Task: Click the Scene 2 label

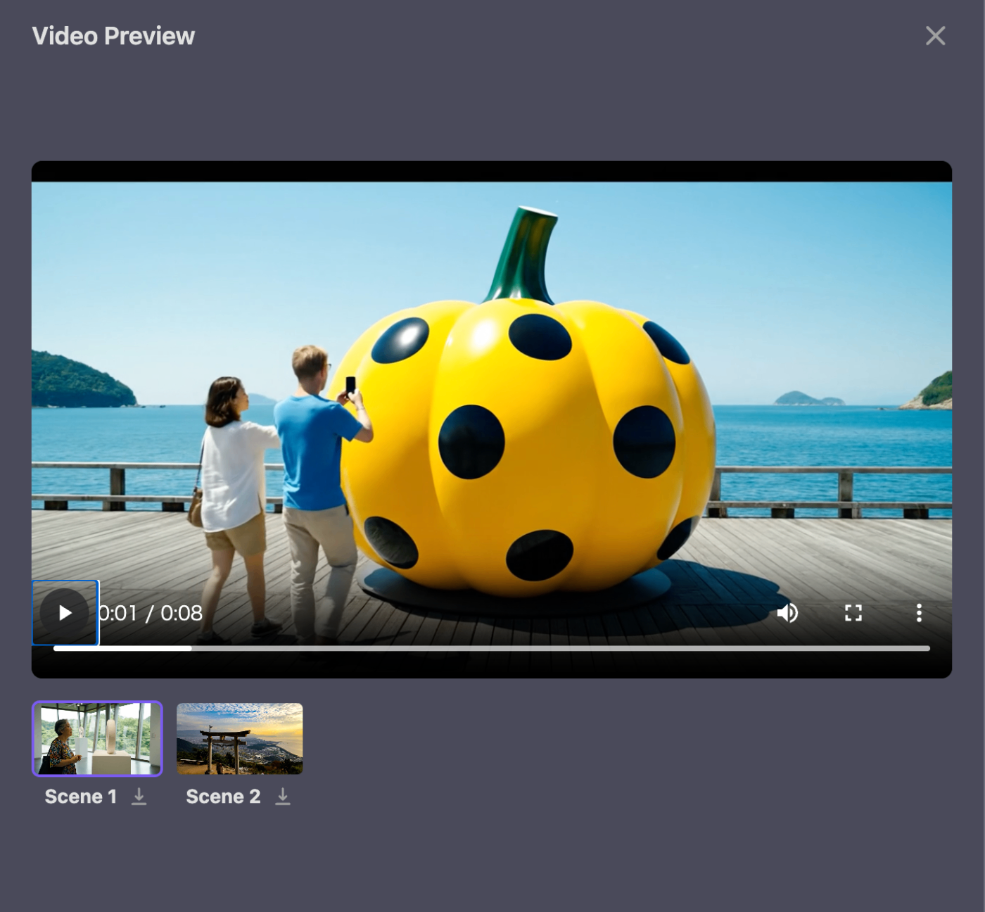Action: click(223, 797)
